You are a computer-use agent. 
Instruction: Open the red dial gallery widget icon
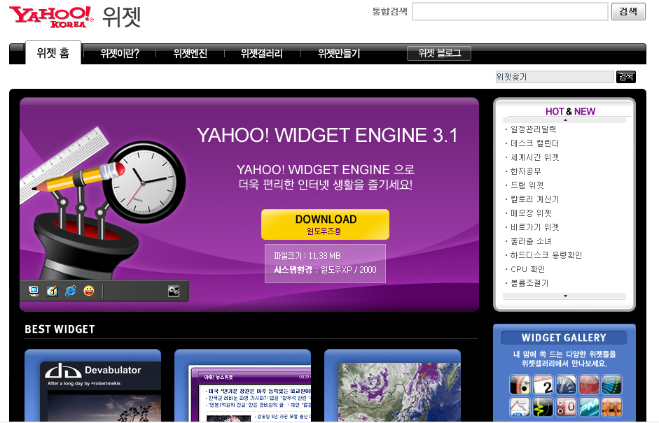coord(520,385)
